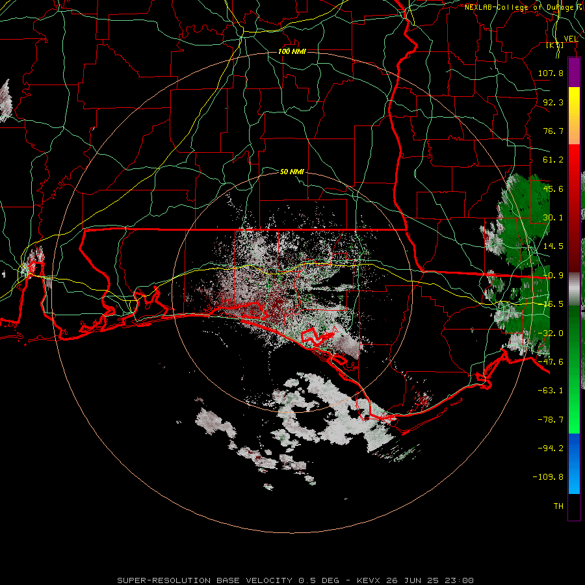
Task: Select the -0.9 velocity scale value
Action: [553, 276]
